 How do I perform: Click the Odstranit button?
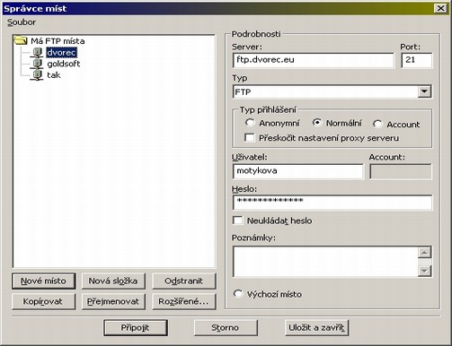tap(184, 281)
